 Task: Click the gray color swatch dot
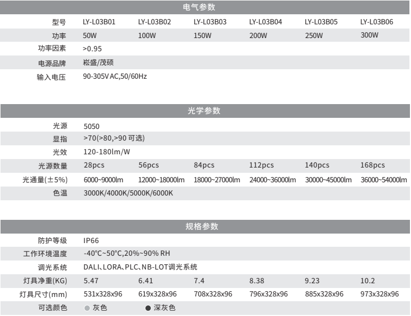coord(87,308)
